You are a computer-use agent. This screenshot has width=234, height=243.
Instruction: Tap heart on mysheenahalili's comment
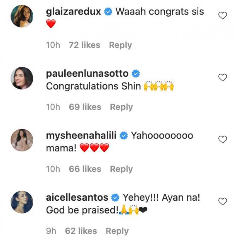(x=223, y=139)
